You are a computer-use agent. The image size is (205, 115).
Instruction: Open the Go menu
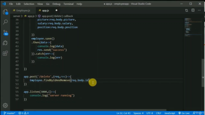pos(48,4)
